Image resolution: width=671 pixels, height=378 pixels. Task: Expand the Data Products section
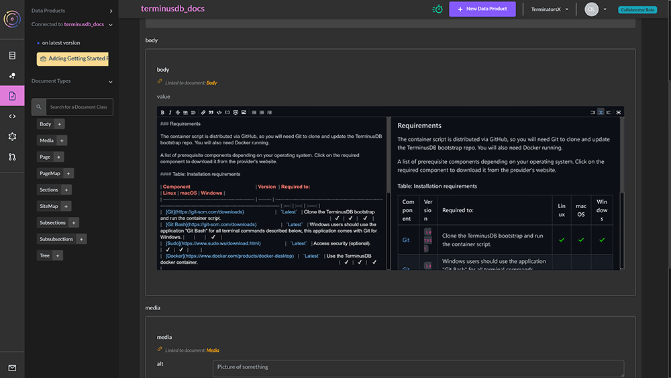pyautogui.click(x=111, y=11)
